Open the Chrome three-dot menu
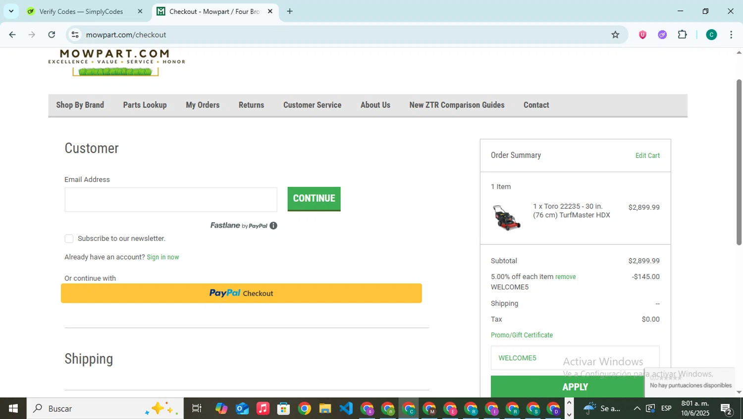The height and width of the screenshot is (419, 743). point(731,35)
